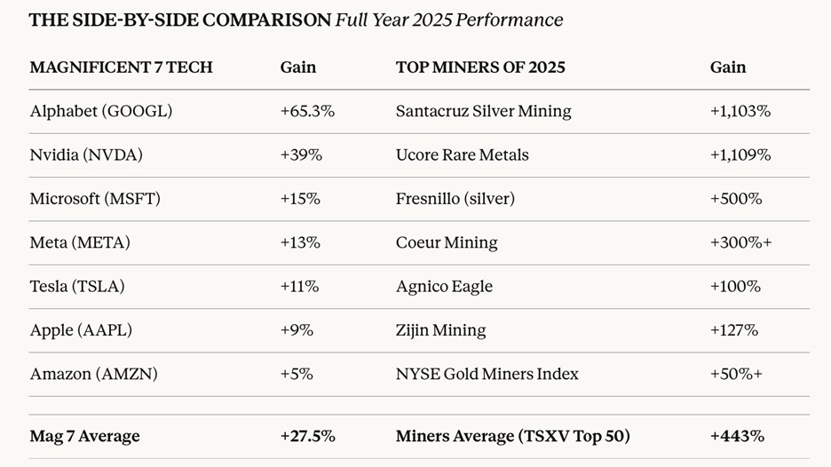Viewport: 831px width, 467px height.
Task: Select the Zijin Mining row label
Action: 440,330
